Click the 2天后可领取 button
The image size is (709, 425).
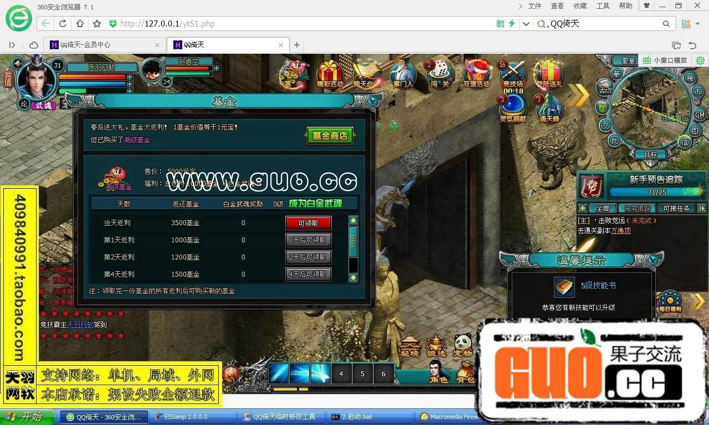[x=309, y=257]
